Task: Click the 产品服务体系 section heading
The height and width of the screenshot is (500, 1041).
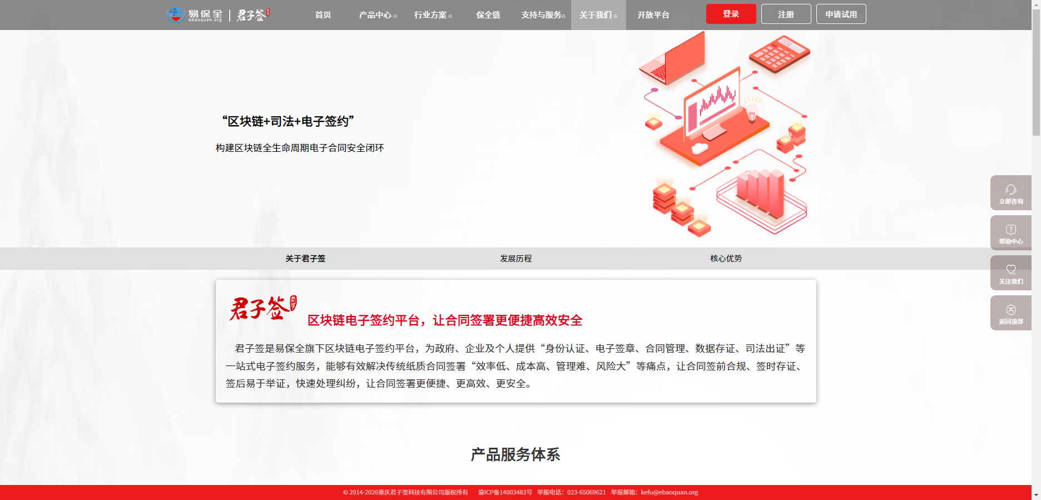Action: coord(515,454)
